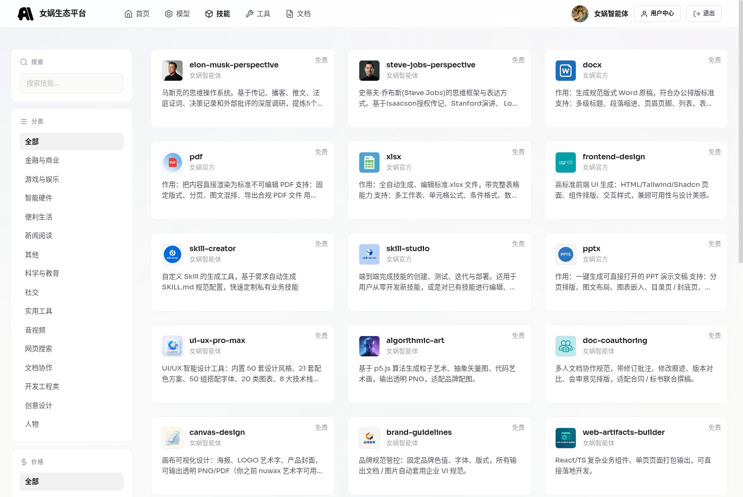Switch to the 模型 nav tab
This screenshot has width=743, height=497.
click(x=177, y=14)
